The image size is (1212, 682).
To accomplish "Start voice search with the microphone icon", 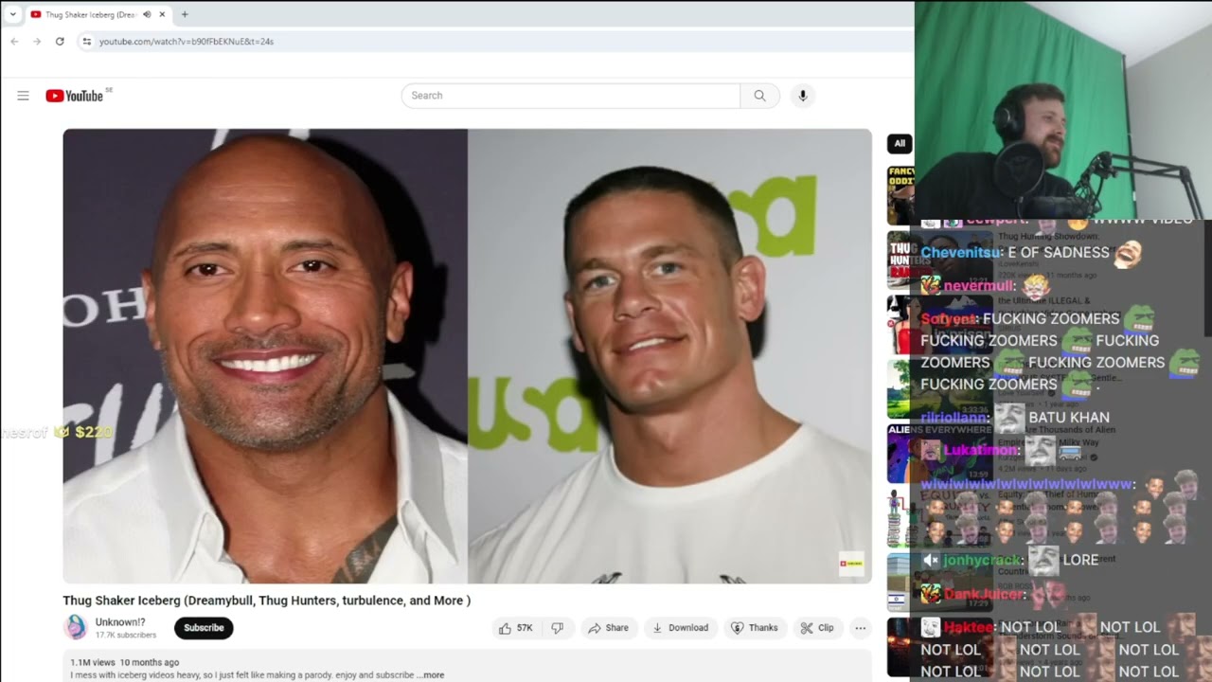I will (803, 96).
